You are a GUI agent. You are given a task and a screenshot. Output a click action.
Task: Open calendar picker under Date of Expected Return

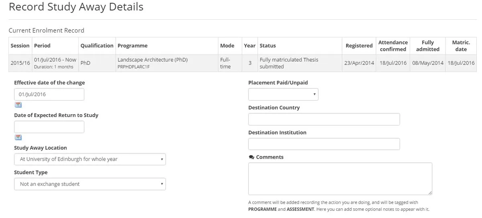(18, 137)
